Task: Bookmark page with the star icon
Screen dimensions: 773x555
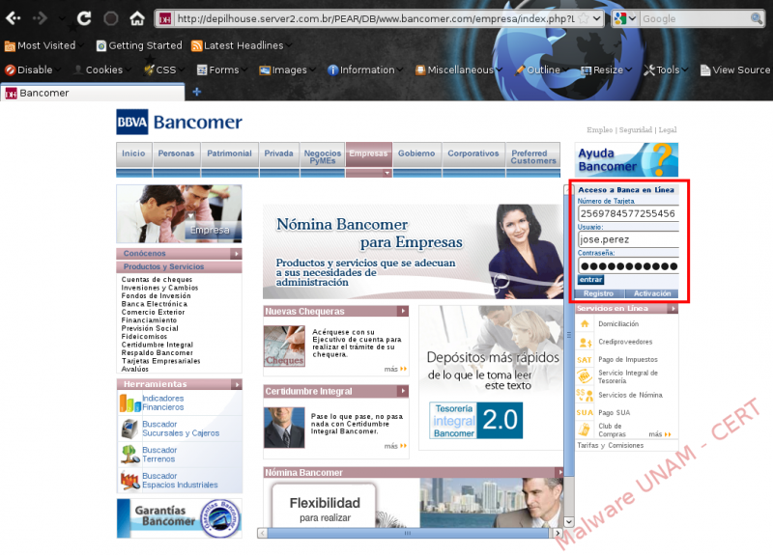Action: (x=584, y=18)
